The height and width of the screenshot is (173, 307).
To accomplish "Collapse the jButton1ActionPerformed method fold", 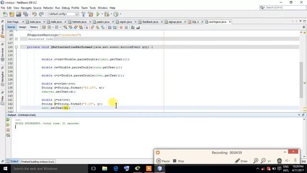I will 16,47.
